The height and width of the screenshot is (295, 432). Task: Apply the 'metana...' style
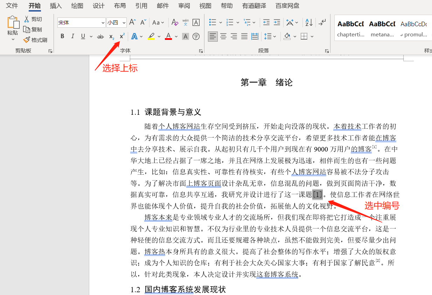pyautogui.click(x=382, y=29)
